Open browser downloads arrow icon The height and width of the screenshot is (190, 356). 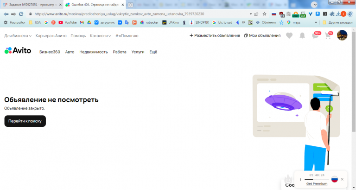pyautogui.click(x=338, y=14)
